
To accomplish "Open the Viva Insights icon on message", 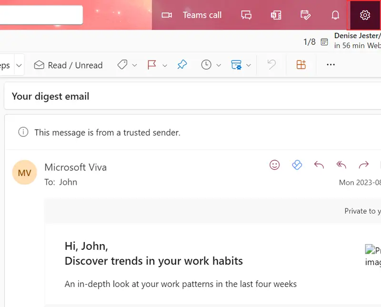I will (x=297, y=165).
